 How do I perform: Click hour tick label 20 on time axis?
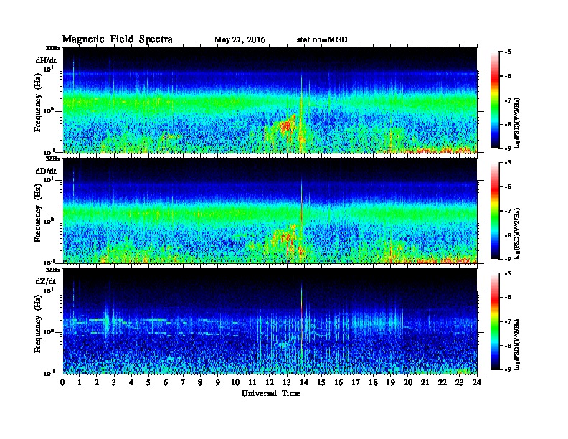pos(408,382)
